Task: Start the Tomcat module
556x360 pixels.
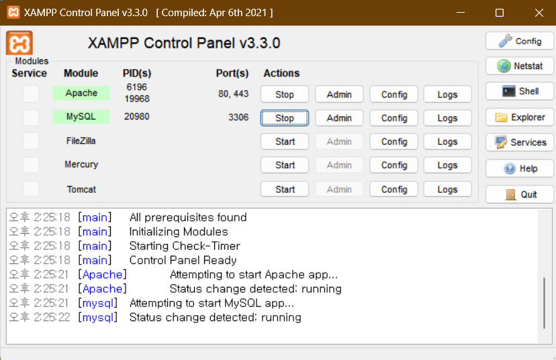Action: tap(285, 189)
